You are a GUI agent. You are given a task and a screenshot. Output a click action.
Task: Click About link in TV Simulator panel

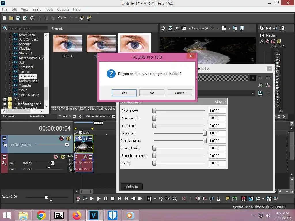point(218,102)
